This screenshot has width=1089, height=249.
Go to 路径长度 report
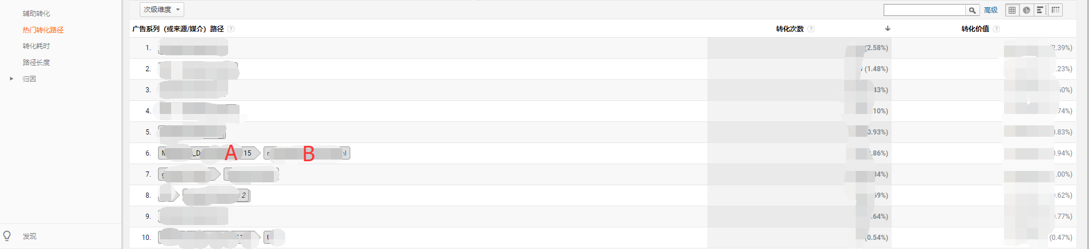(37, 63)
